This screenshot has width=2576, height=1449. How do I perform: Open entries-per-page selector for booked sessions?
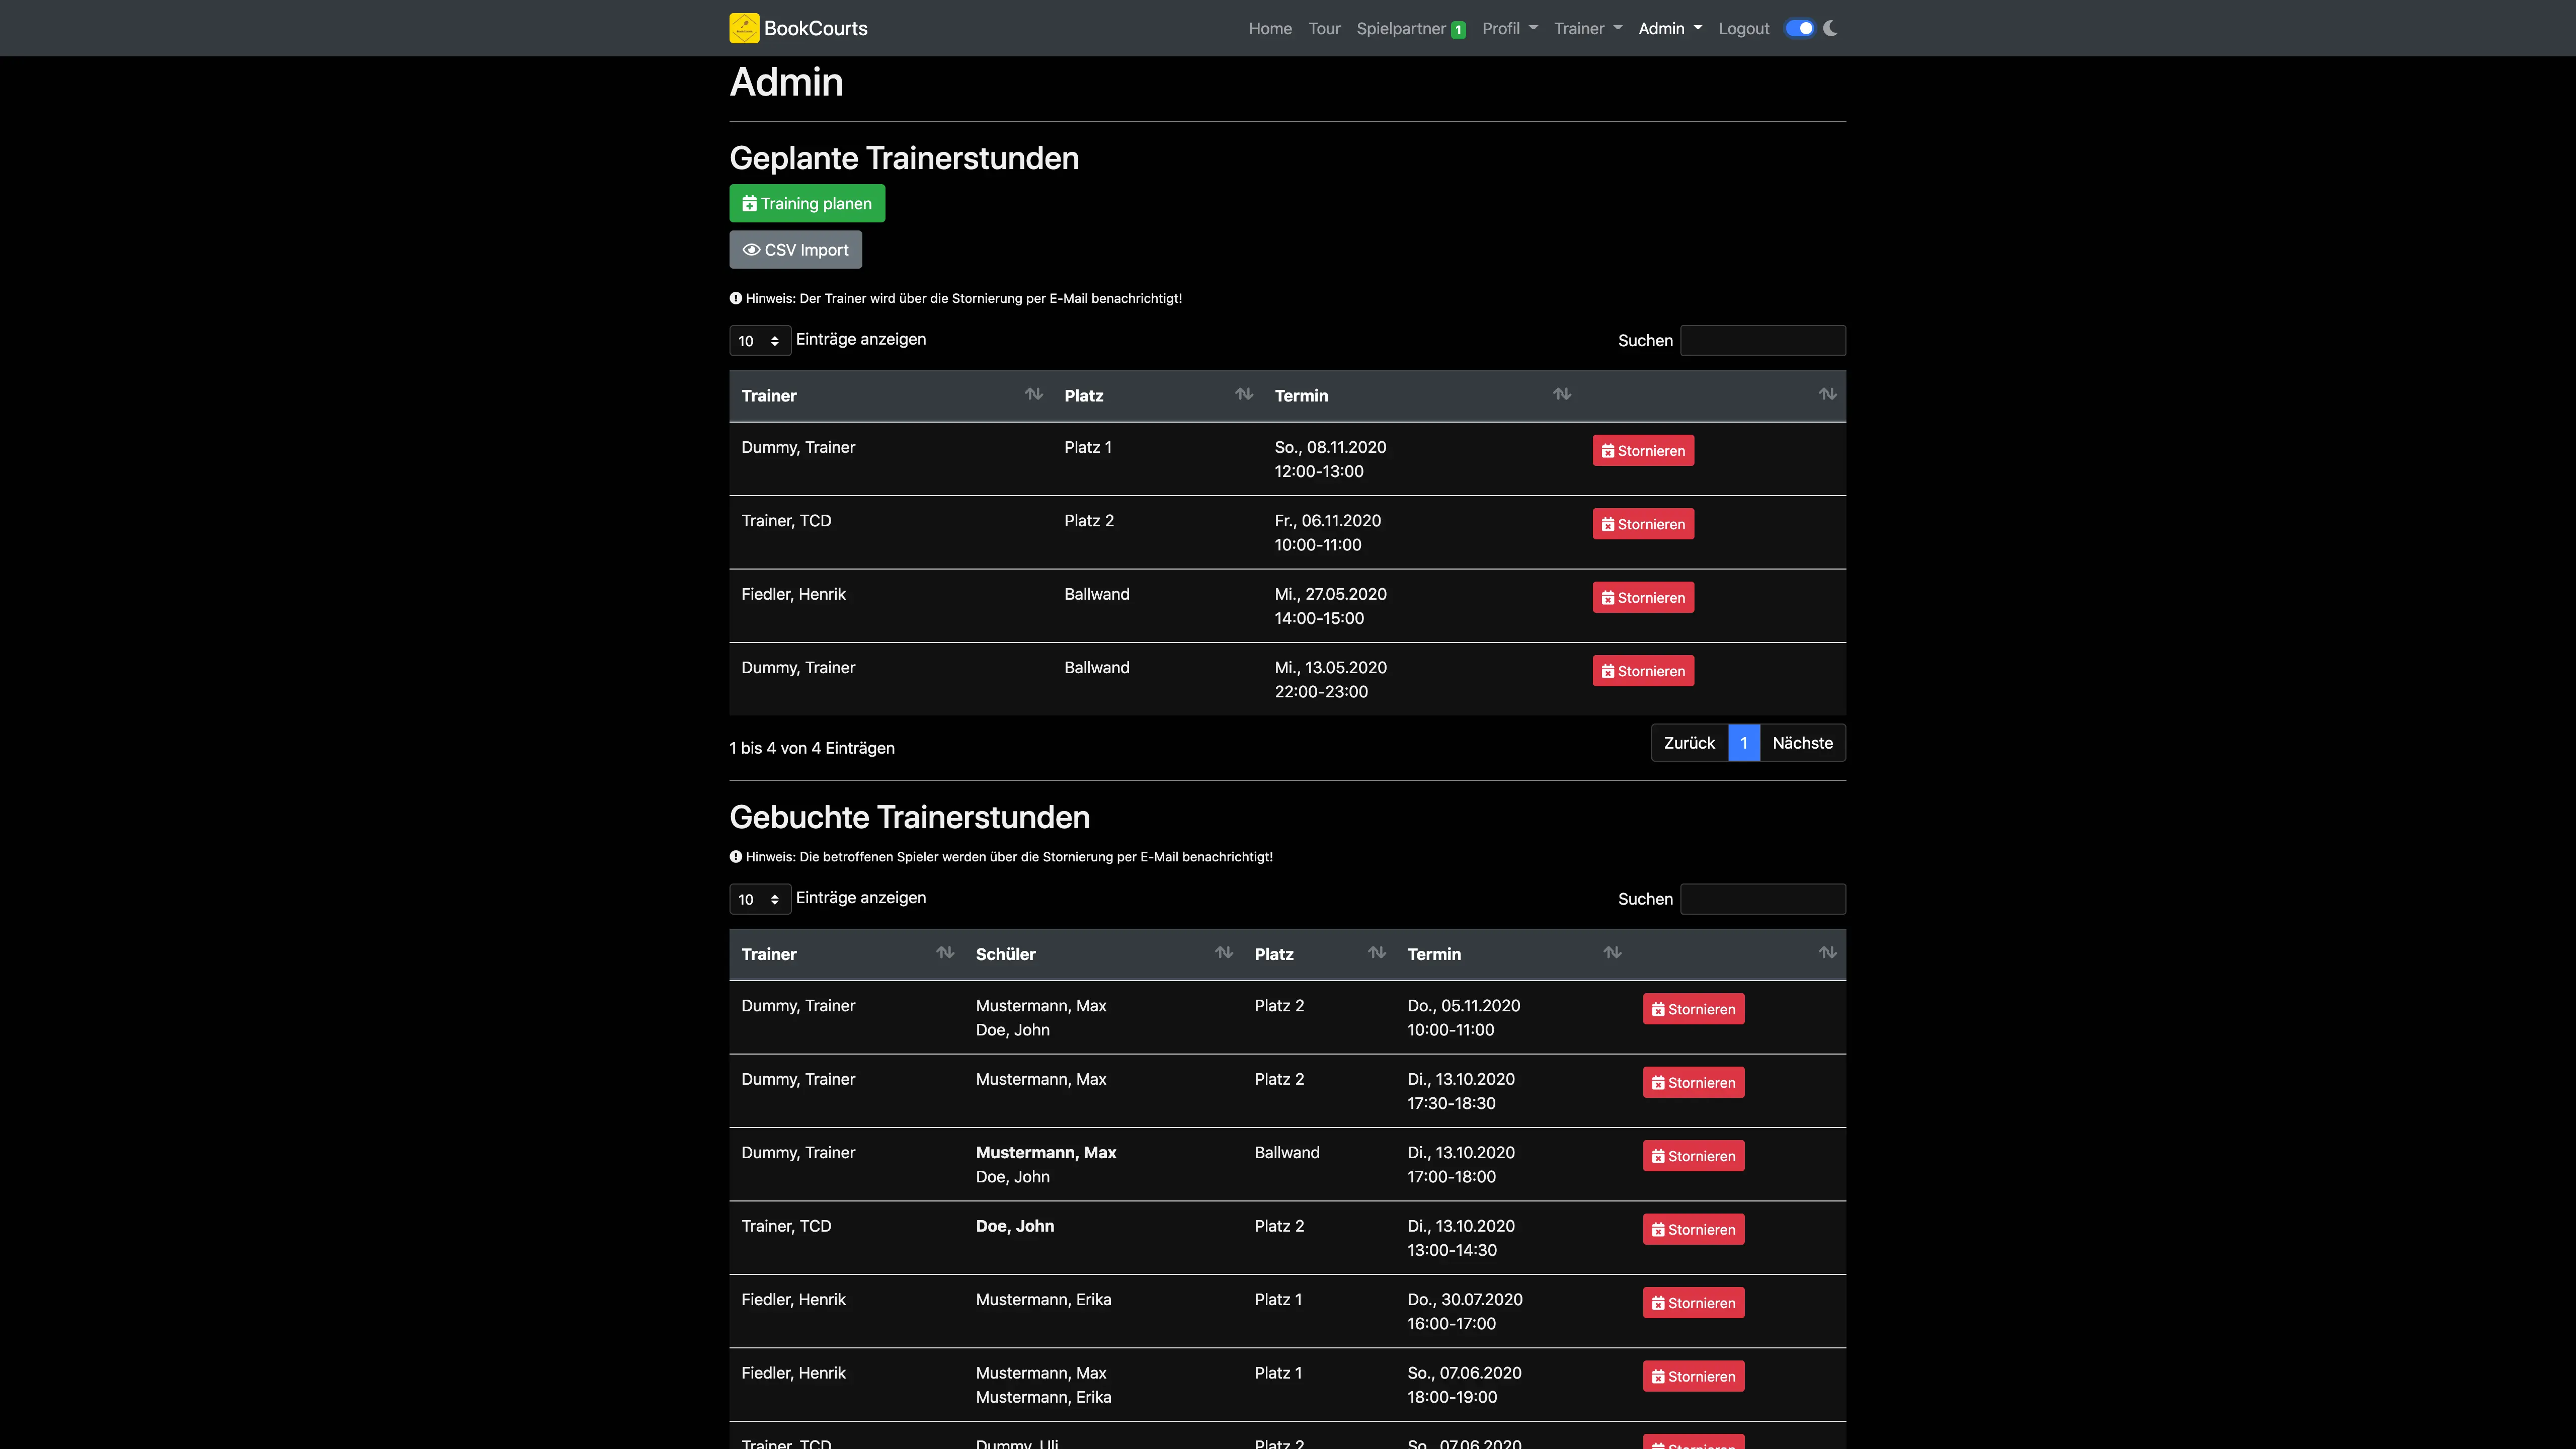759,899
